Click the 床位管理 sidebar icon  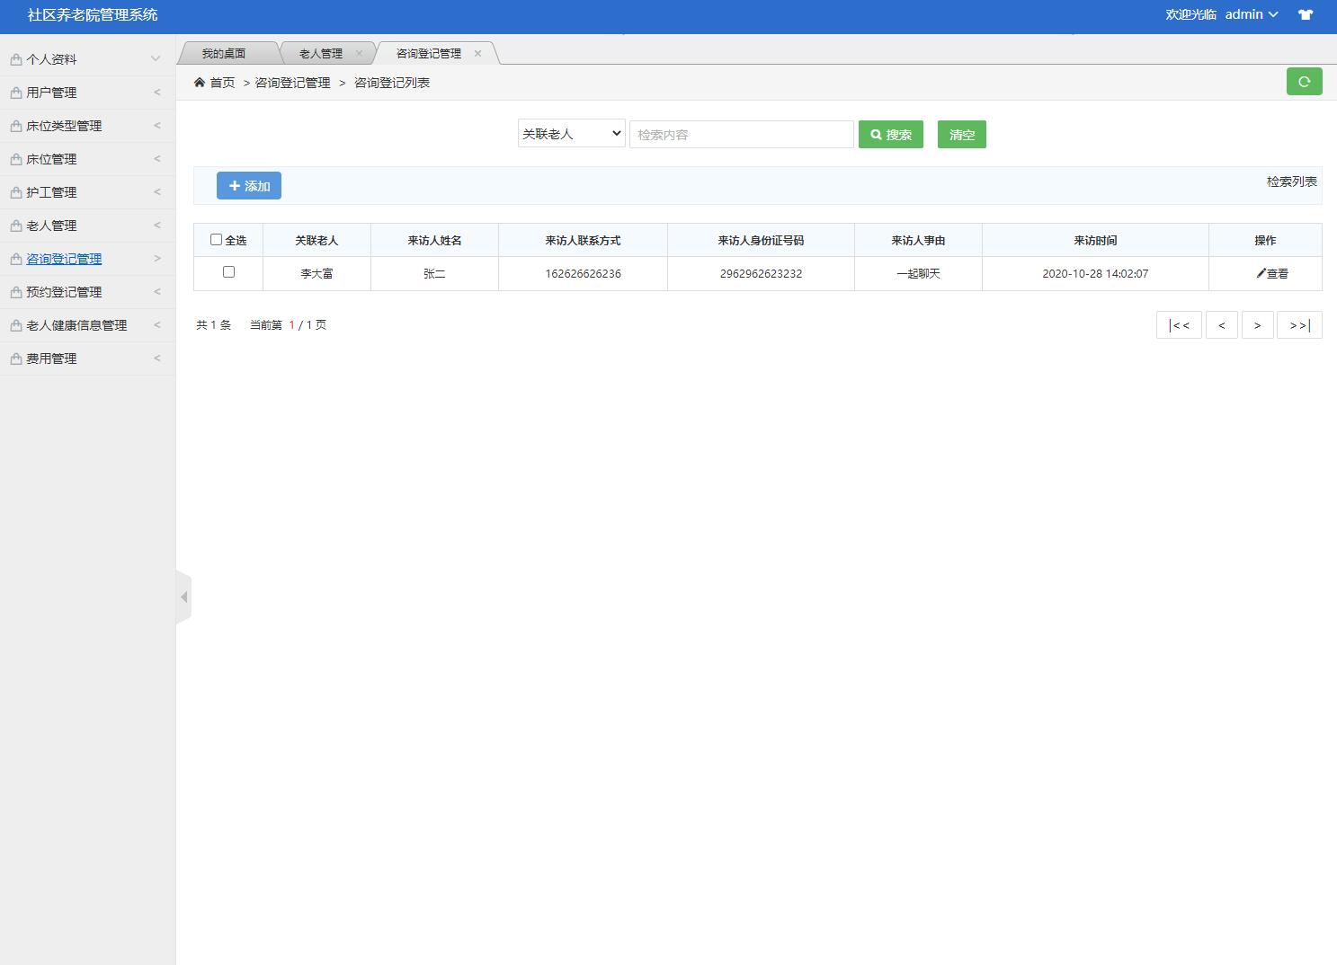coord(14,158)
